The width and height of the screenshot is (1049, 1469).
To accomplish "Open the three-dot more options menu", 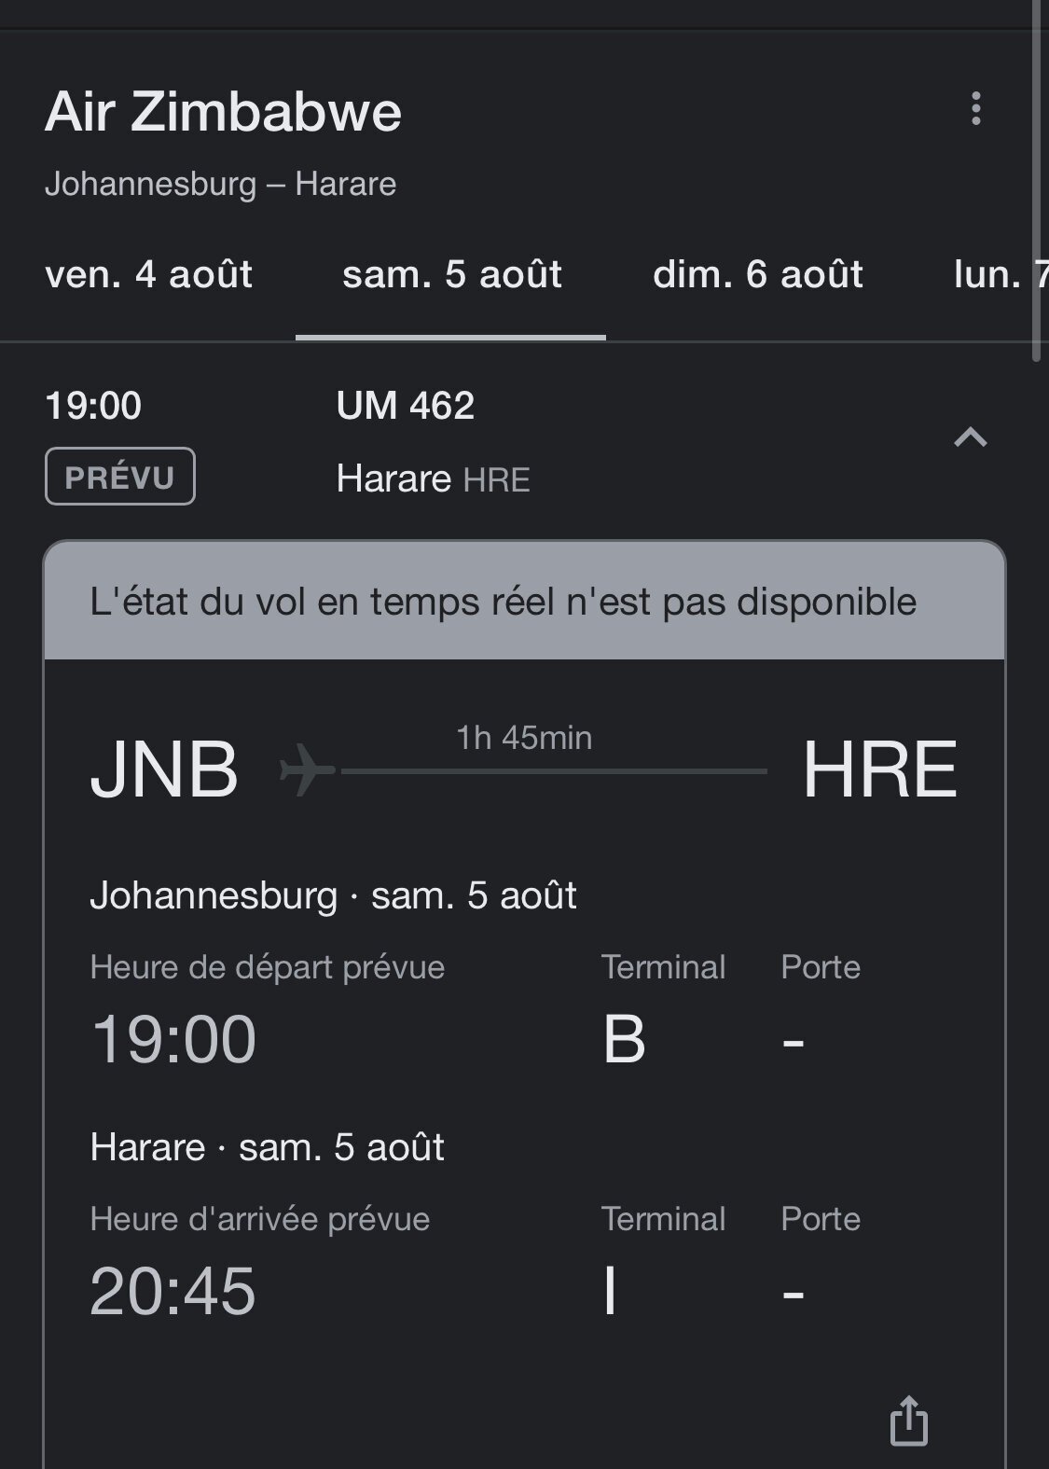I will click(975, 109).
